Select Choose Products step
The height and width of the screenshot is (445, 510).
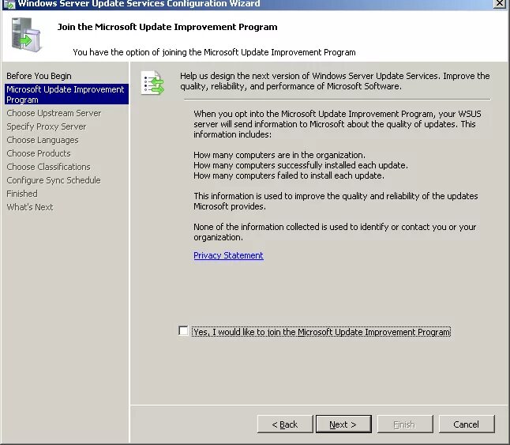click(39, 153)
